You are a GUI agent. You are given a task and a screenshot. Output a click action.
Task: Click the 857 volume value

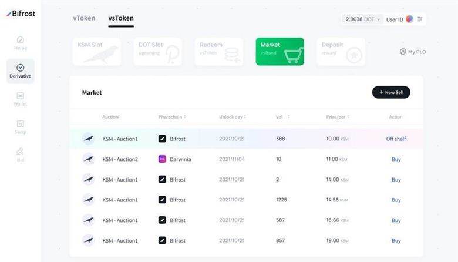(281, 240)
